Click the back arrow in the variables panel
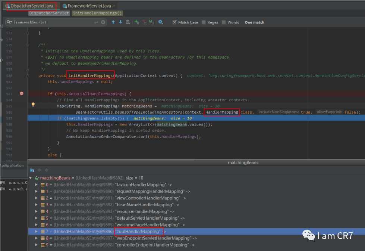 pyautogui.click(x=39, y=170)
